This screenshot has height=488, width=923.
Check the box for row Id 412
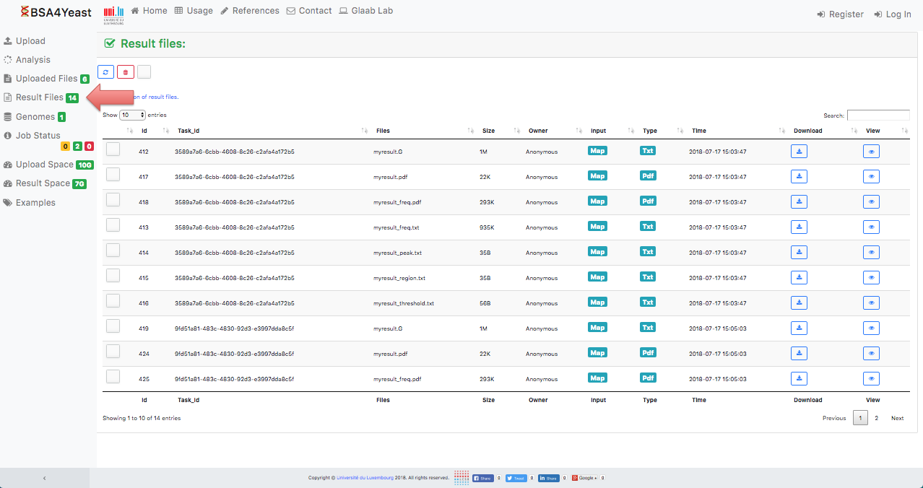tap(113, 149)
